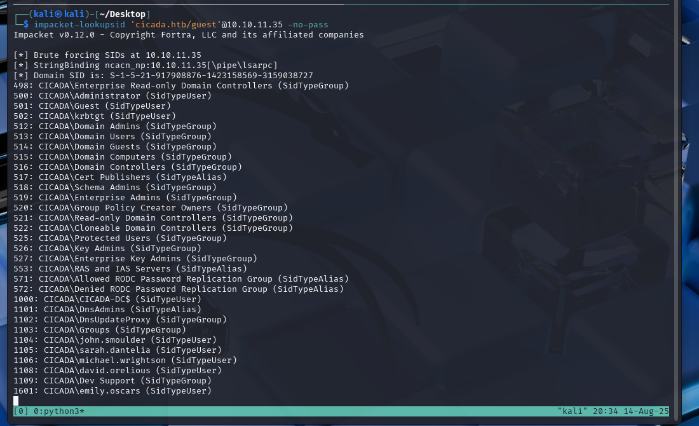Viewport: 699px width, 426px height.
Task: Select the 1102 DnsUpdateProxy row
Action: point(120,320)
